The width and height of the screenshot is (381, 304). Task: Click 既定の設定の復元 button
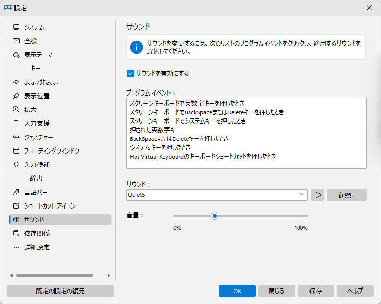click(60, 291)
